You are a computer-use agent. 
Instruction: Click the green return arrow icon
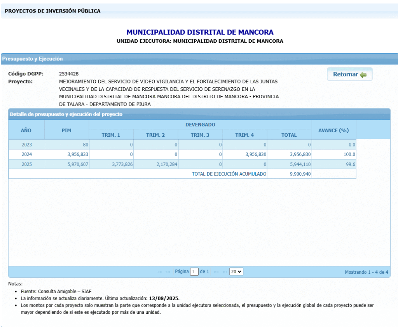coord(363,75)
